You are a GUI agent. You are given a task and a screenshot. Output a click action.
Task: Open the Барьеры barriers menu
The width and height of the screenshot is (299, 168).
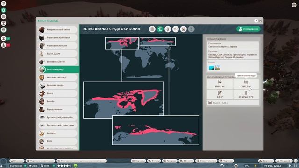point(138,161)
